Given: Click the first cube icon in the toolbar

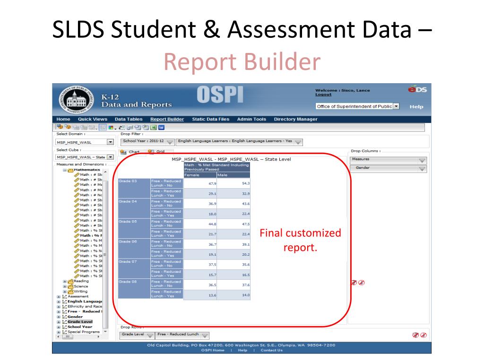Looking at the screenshot, I should [x=60, y=127].
